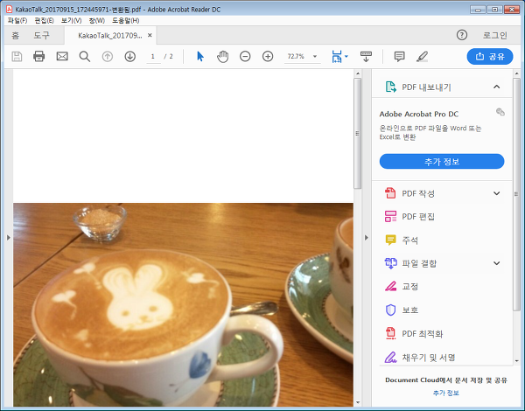Click the blue 추가 정보 button
525x411 pixels.
pyautogui.click(x=442, y=161)
